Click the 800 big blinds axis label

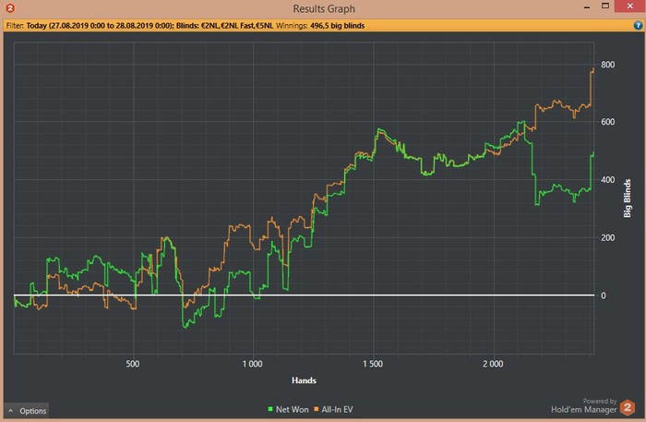pyautogui.click(x=607, y=65)
